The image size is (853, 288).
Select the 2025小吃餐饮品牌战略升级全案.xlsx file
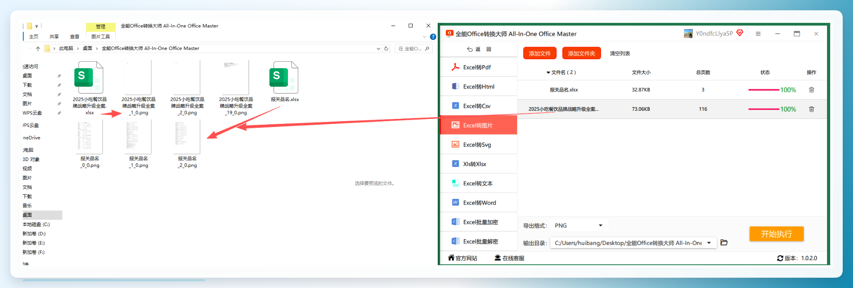point(90,88)
